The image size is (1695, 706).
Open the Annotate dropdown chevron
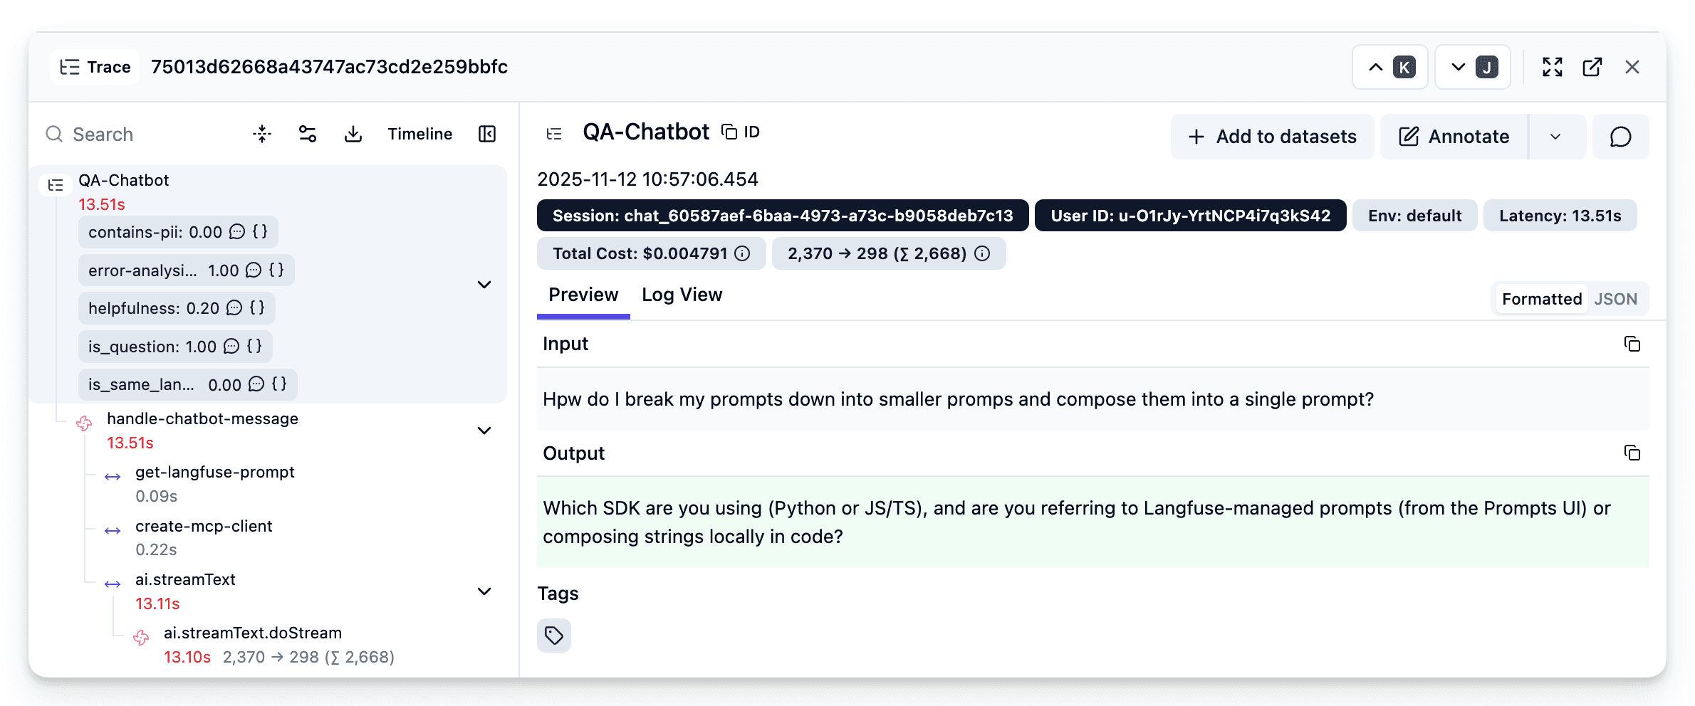(x=1556, y=137)
